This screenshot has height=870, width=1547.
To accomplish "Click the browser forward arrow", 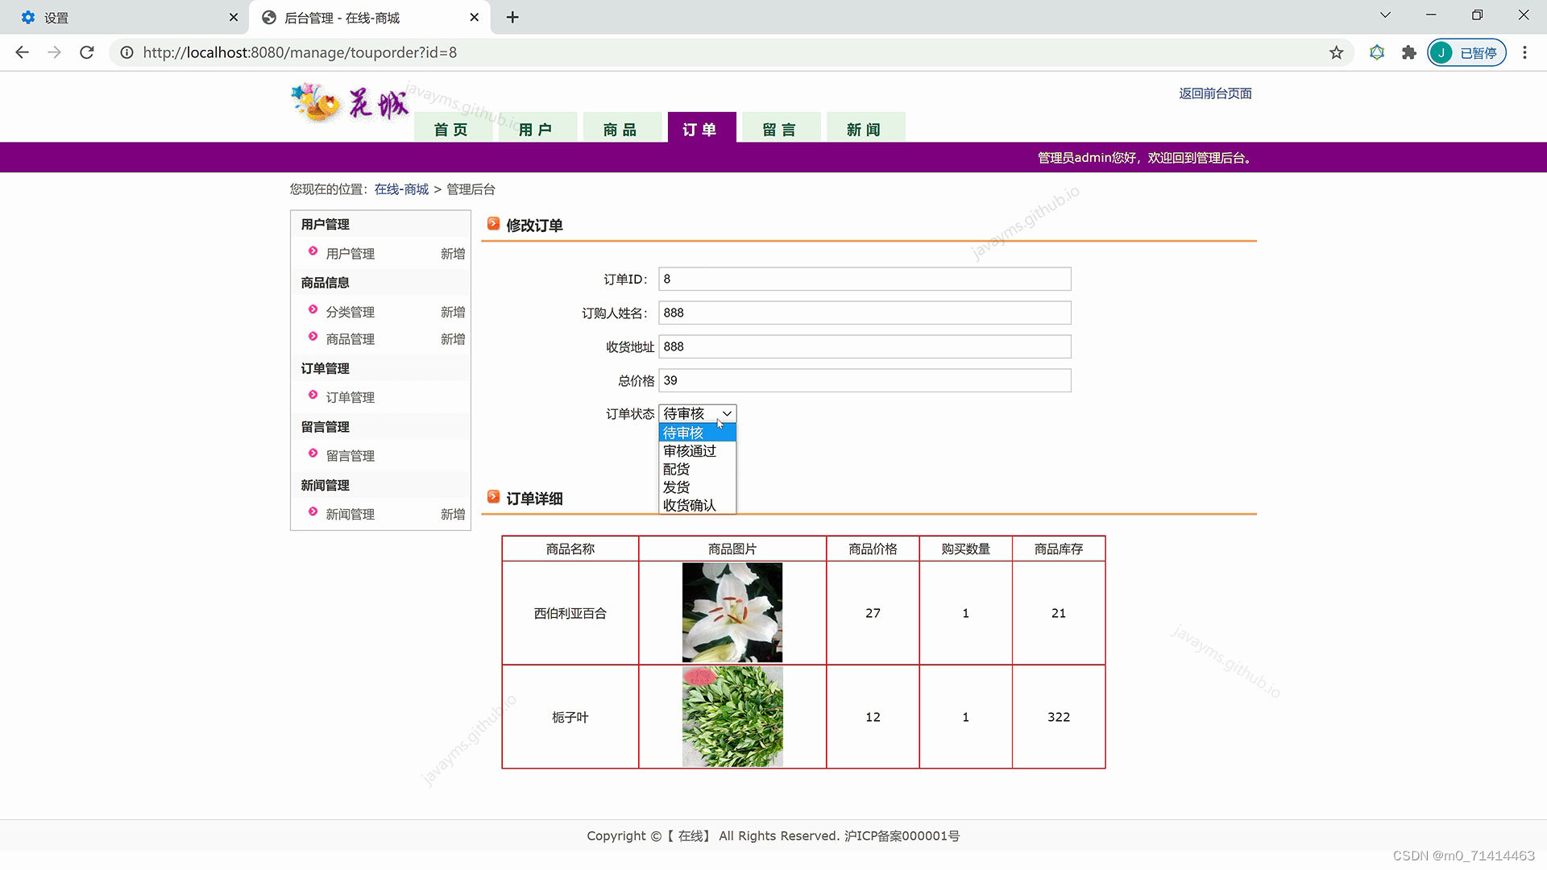I will pos(54,52).
